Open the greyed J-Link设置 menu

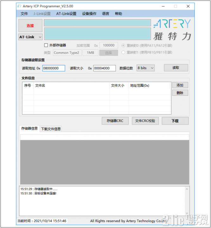[42, 14]
